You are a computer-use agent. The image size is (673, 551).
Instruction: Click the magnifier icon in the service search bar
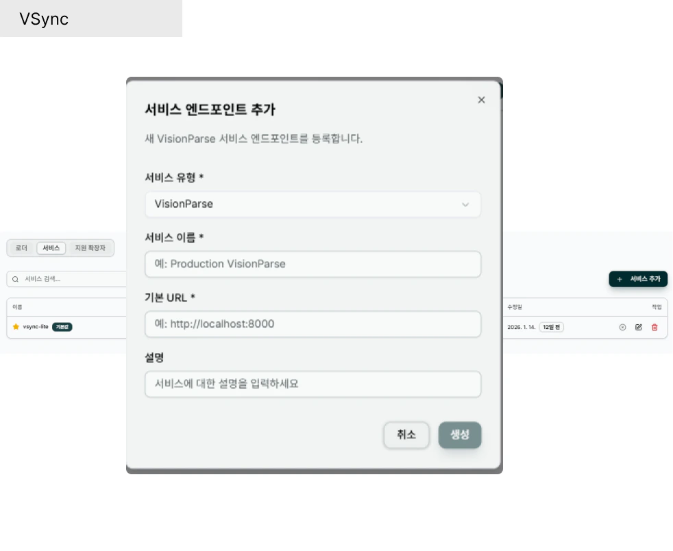click(x=16, y=279)
